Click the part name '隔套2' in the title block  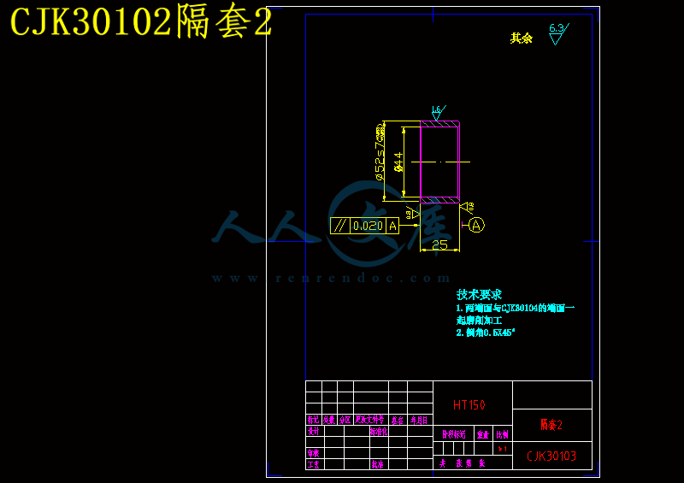click(551, 425)
